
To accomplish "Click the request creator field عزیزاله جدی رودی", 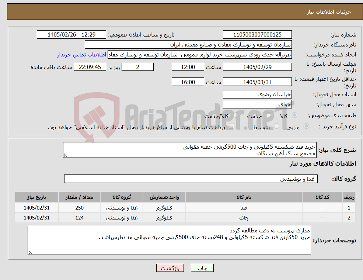I will (x=199, y=55).
